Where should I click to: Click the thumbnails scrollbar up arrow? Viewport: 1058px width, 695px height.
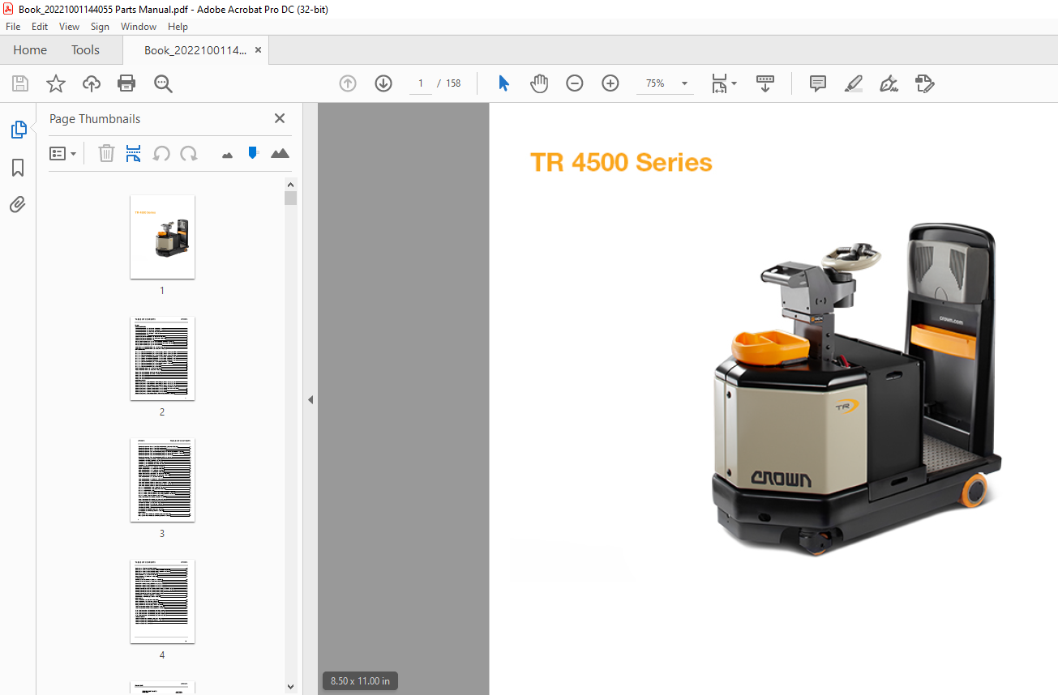click(x=291, y=184)
